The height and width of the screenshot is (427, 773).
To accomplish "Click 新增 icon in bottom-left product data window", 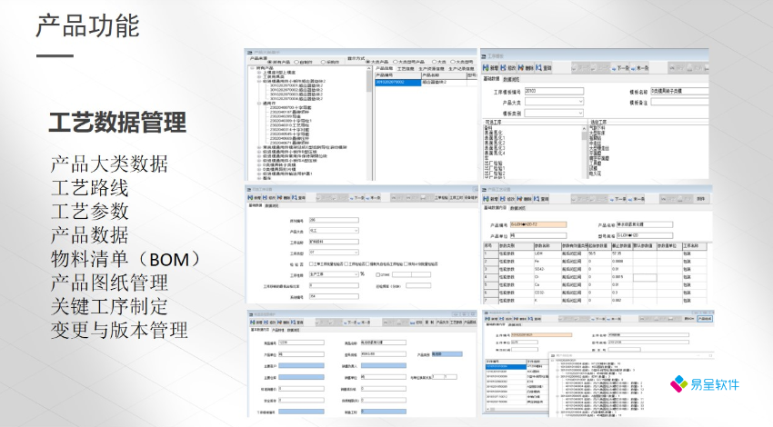I will point(252,323).
